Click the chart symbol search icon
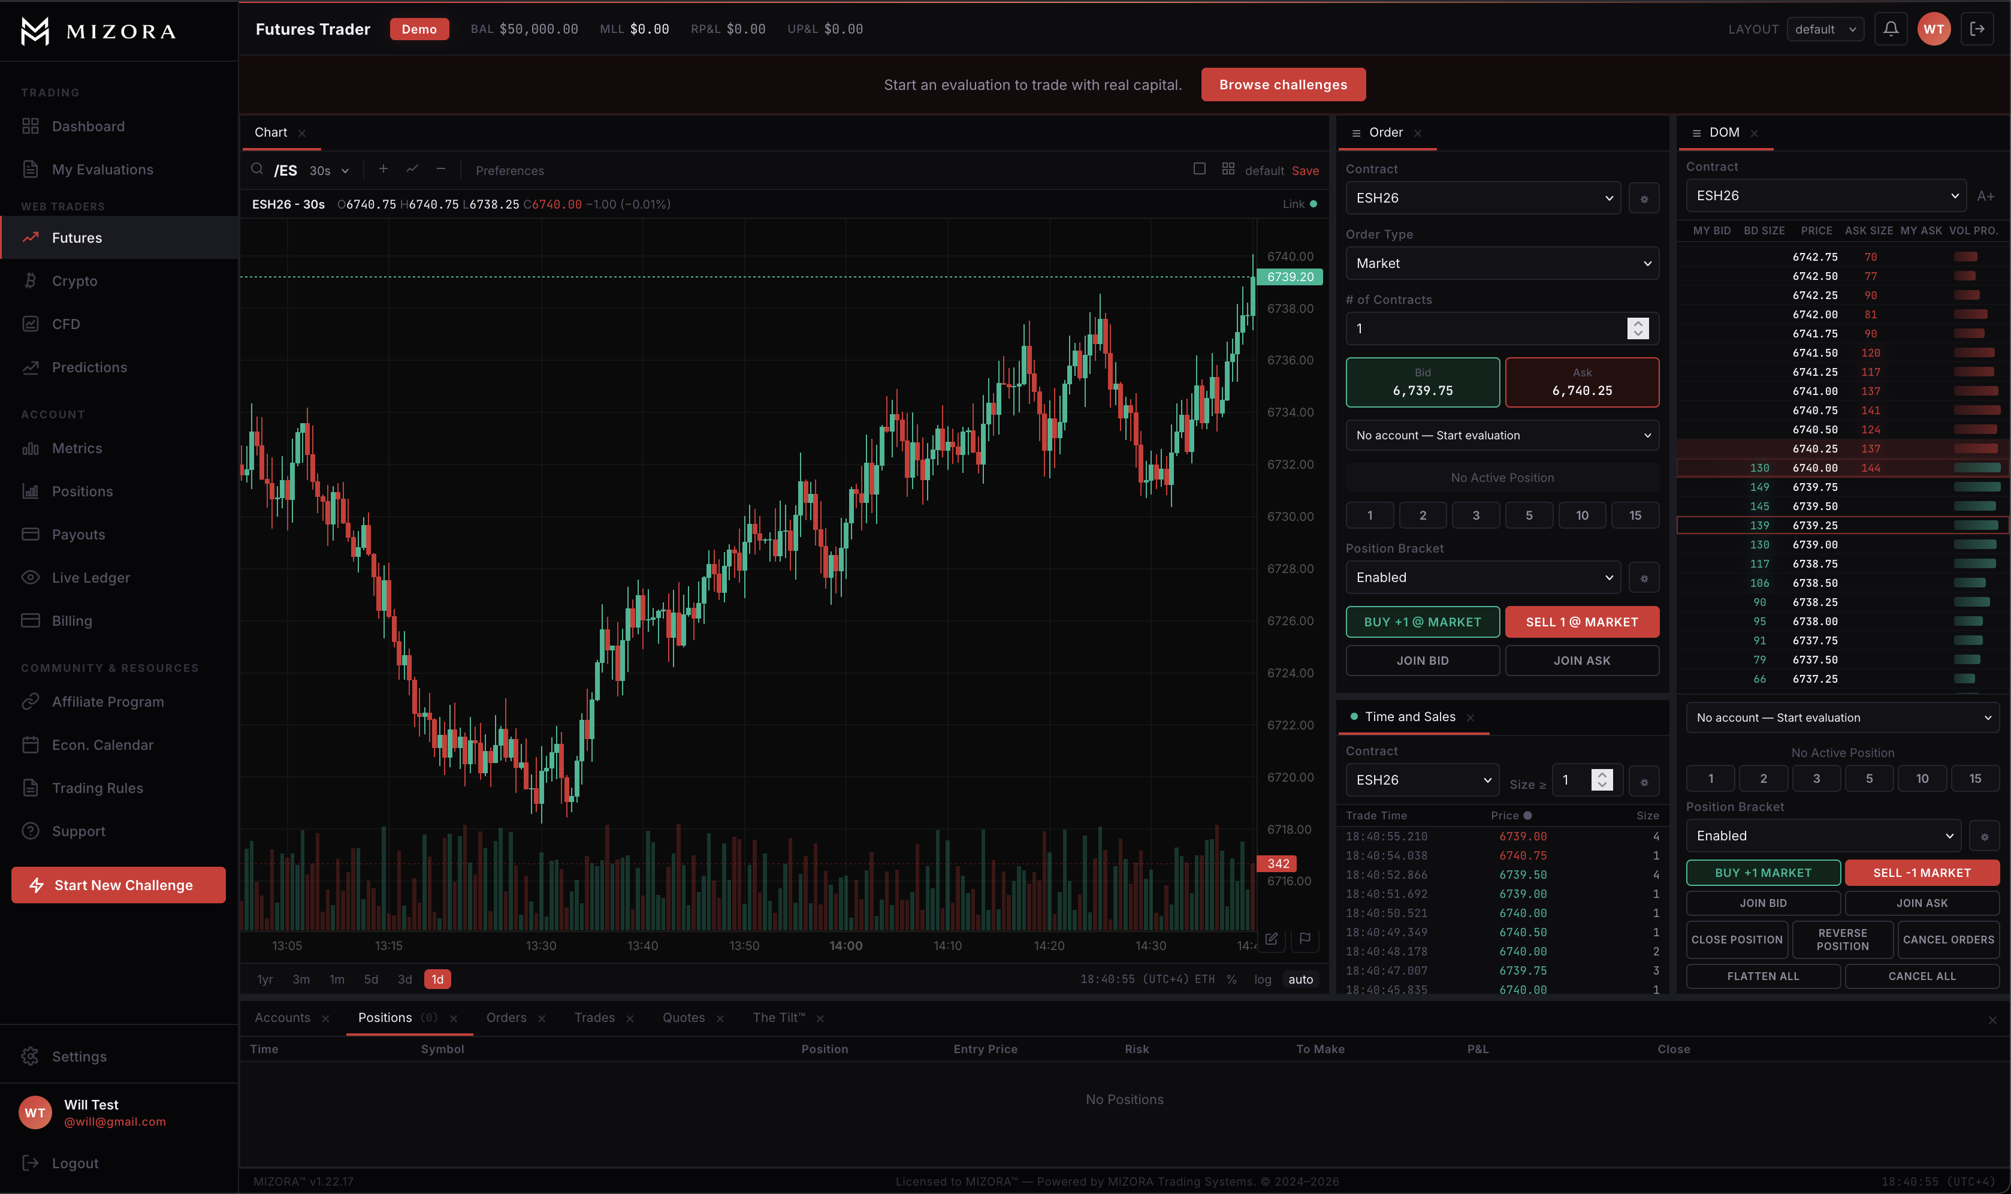2011x1194 pixels. coord(256,169)
